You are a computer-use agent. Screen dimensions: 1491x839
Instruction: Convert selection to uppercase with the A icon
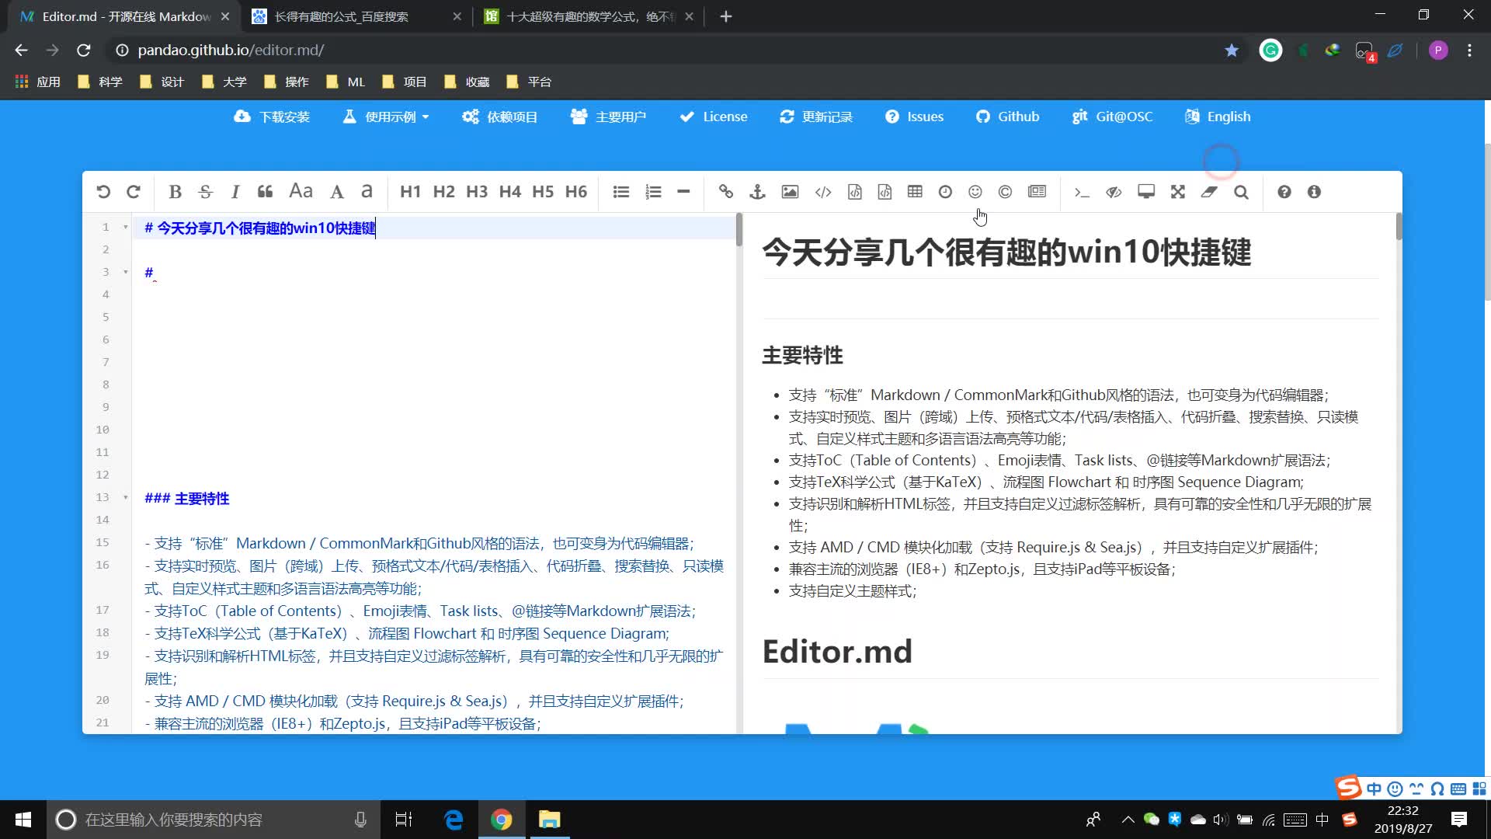click(337, 192)
